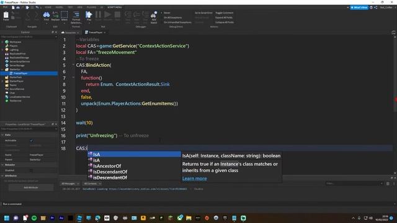The width and height of the screenshot is (397, 223).
Task: Open After Effects from the taskbar
Action: click(61, 218)
